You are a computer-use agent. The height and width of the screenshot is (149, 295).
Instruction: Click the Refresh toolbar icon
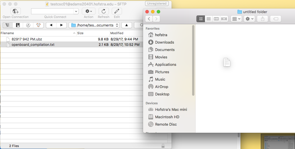[103, 11]
